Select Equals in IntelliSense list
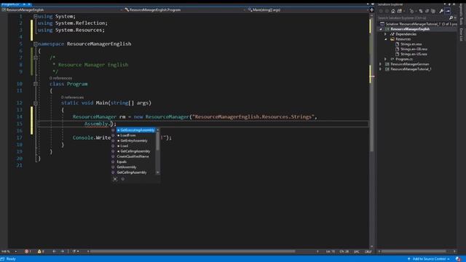 coord(122,162)
